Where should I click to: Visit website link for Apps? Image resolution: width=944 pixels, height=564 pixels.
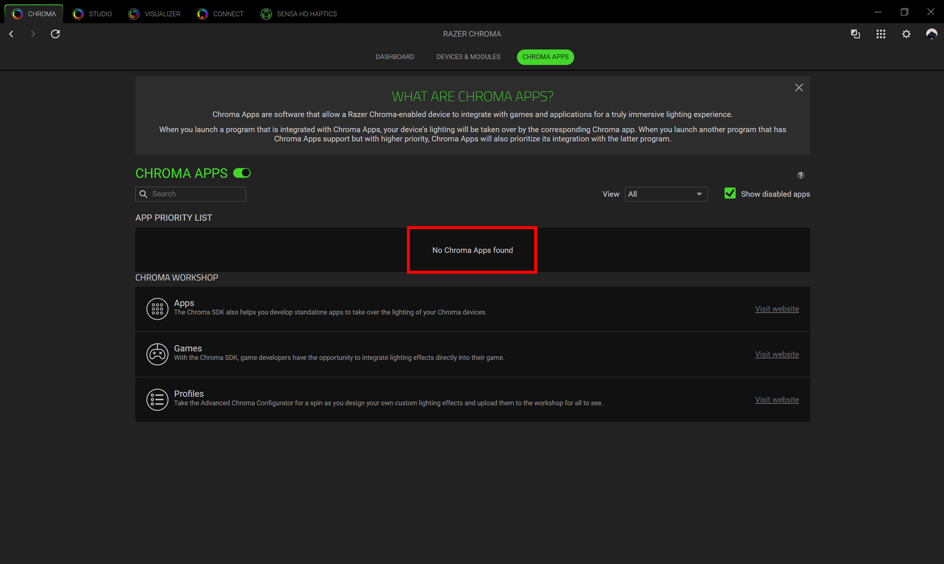point(777,309)
